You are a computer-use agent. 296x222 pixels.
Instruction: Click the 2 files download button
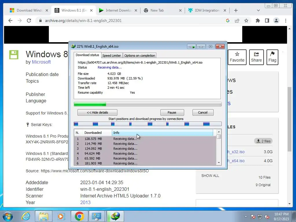pyautogui.click(x=263, y=141)
